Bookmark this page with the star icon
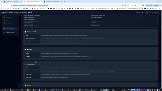The image size is (162, 91). (128, 5)
